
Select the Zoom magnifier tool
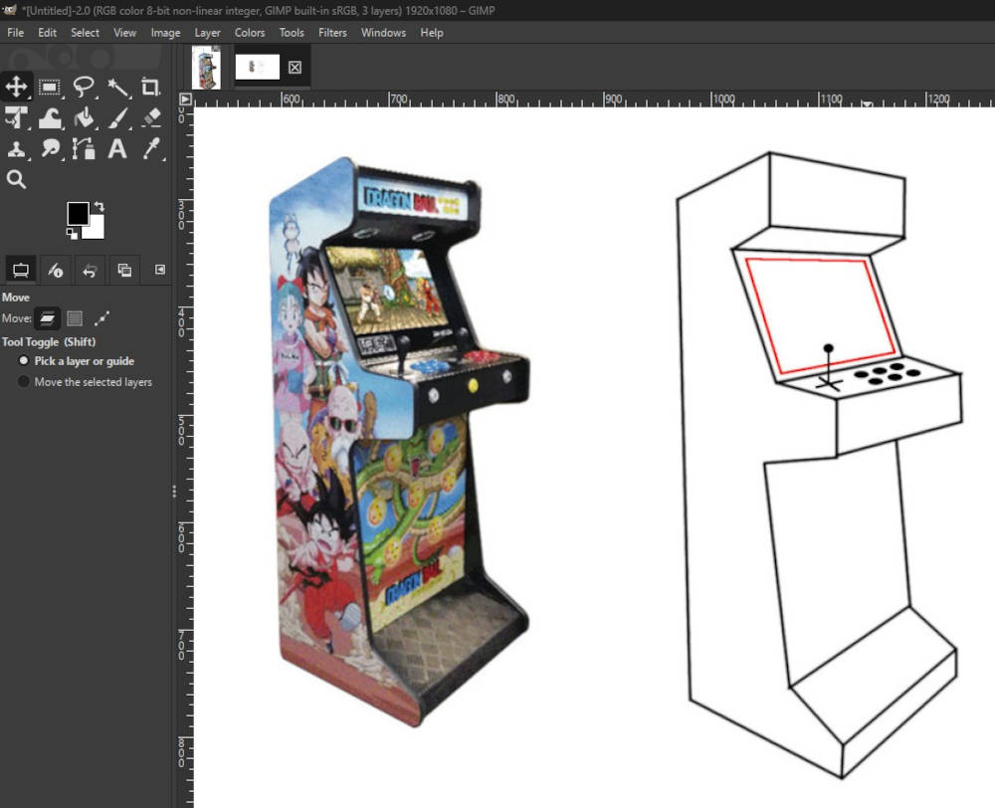pyautogui.click(x=17, y=180)
